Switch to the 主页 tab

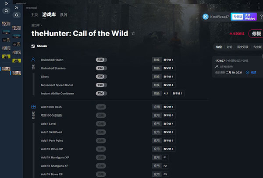[x=35, y=14]
